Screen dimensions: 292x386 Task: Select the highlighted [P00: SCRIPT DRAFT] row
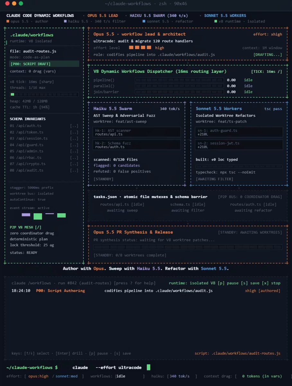point(44,64)
